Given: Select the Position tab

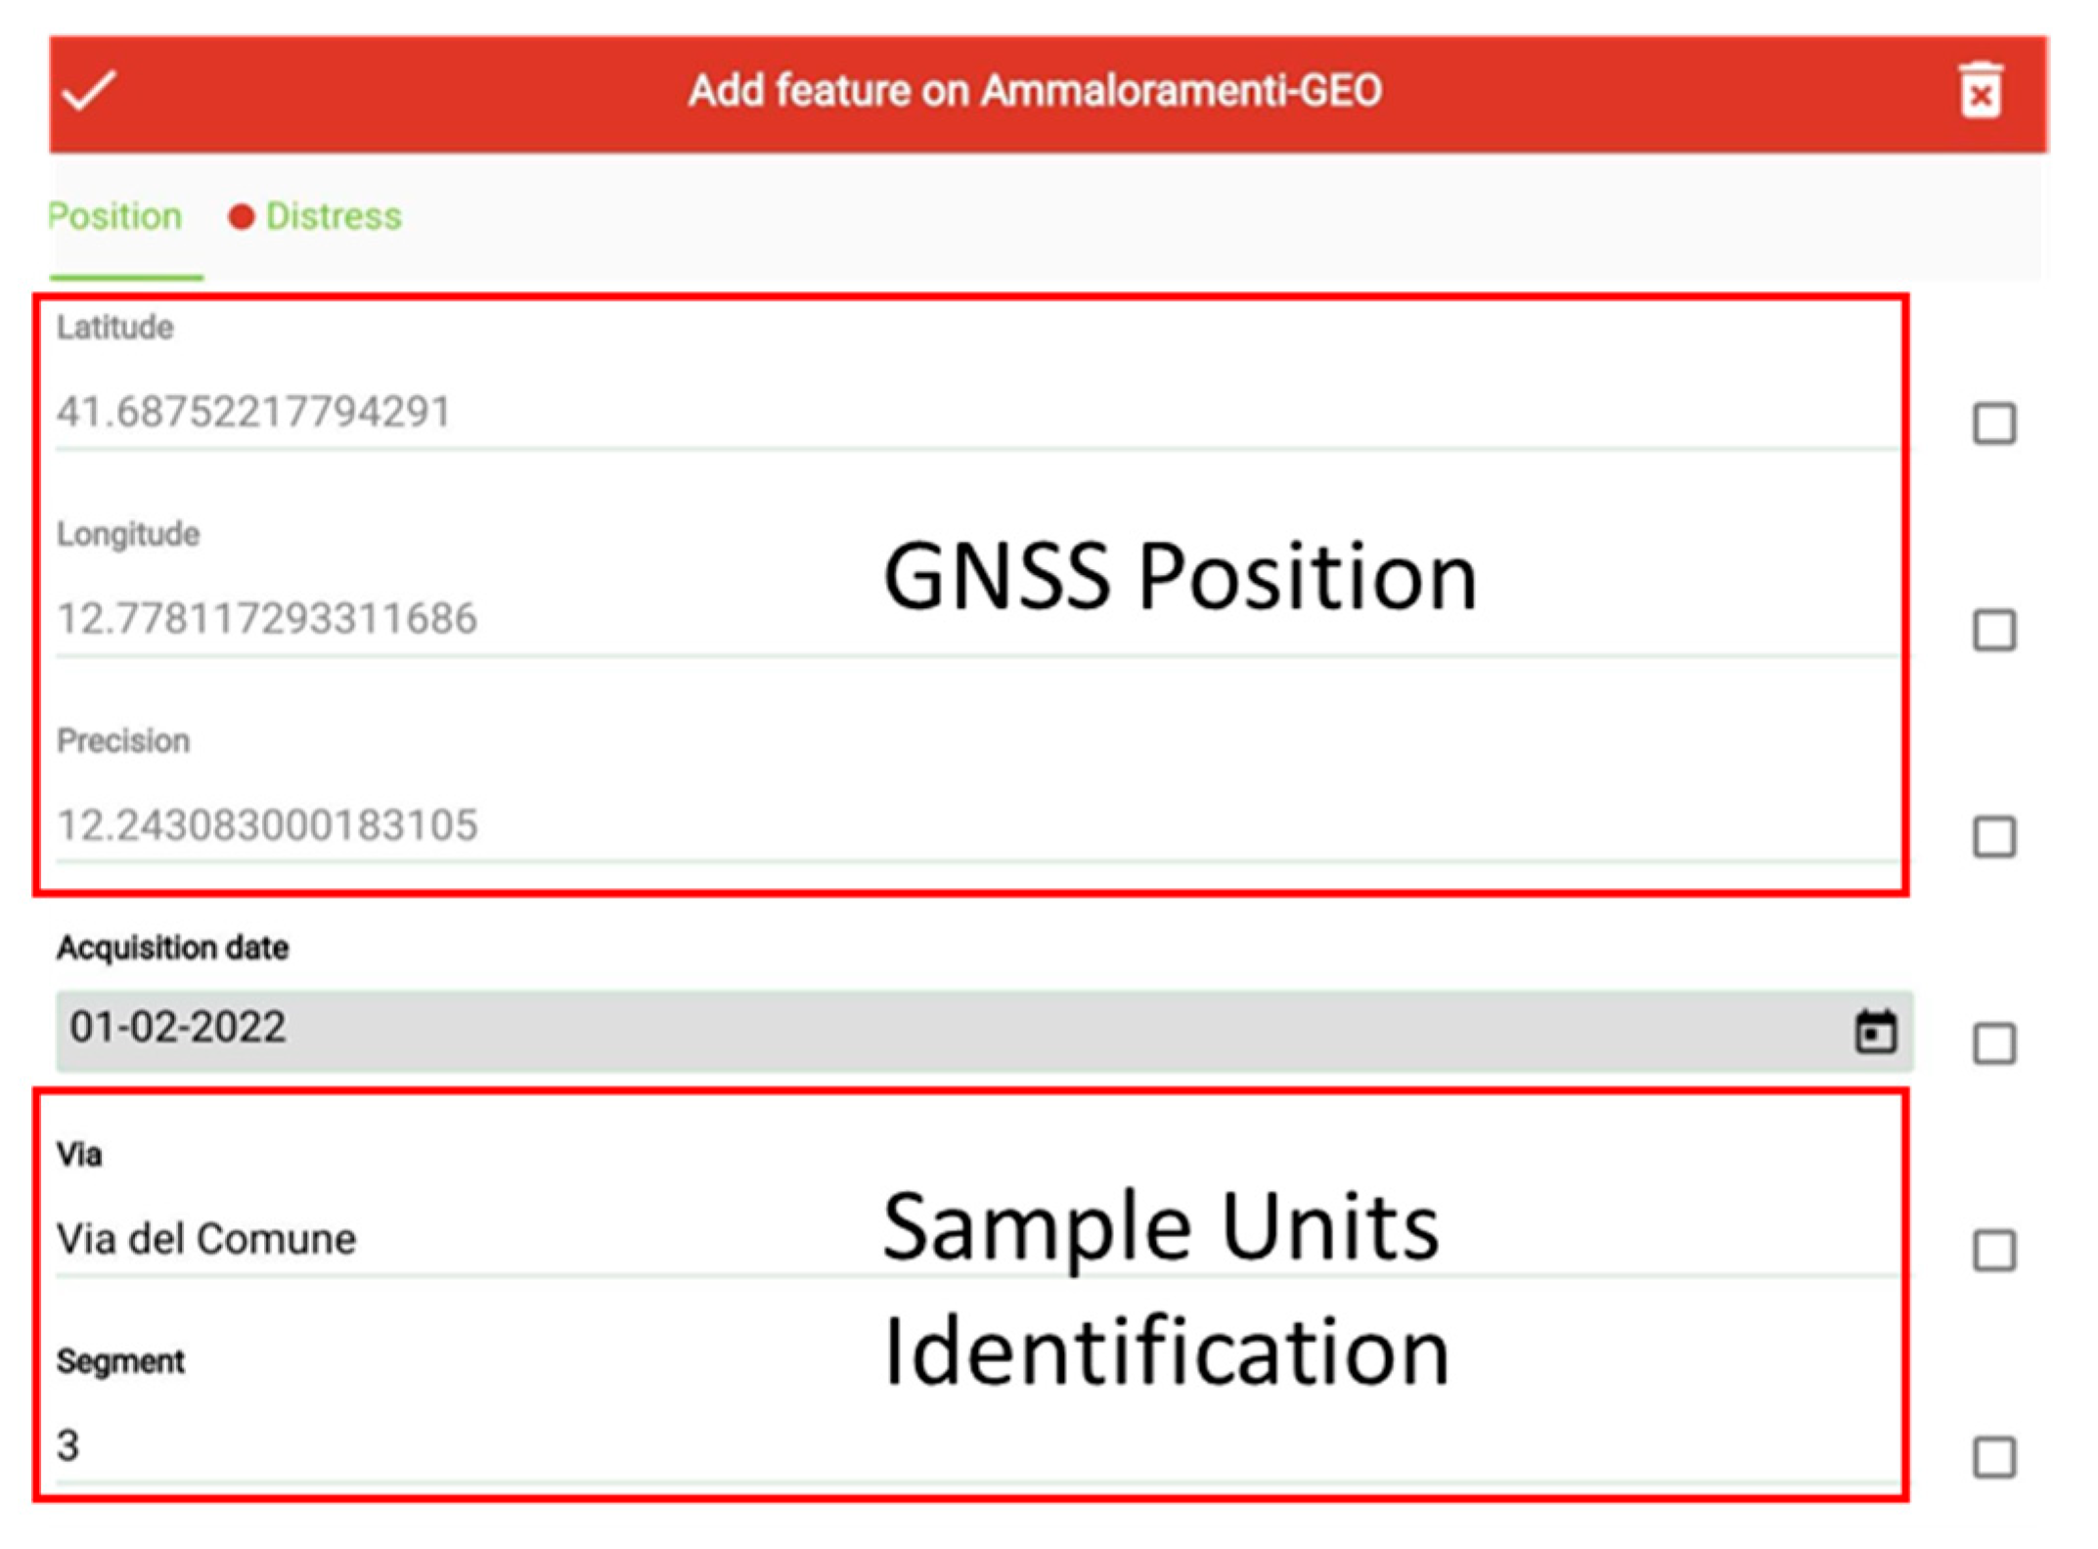Looking at the screenshot, I should pos(115,217).
